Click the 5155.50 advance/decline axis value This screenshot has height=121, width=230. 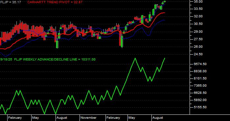(x=200, y=107)
